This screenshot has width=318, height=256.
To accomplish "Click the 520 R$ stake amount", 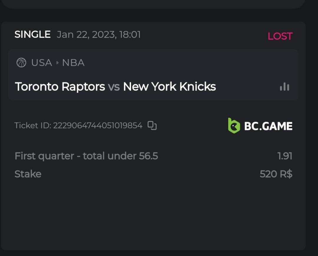I will pos(276,174).
